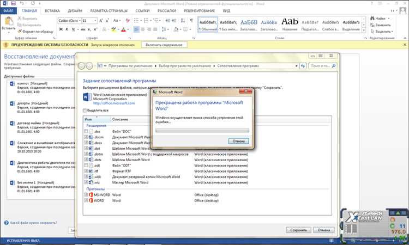This screenshot has height=245, width=409.
Task: Click Format Painter (Формат по образцу)
Action: coord(35,31)
